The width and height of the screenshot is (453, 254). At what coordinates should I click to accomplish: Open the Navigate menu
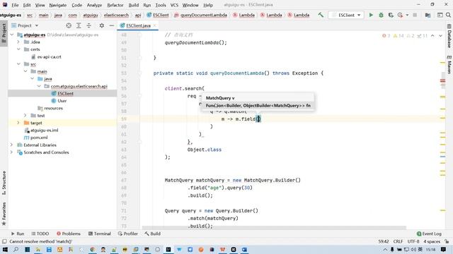pyautogui.click(x=58, y=5)
